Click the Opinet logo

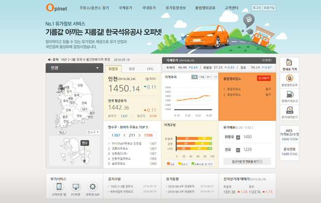pos(57,8)
